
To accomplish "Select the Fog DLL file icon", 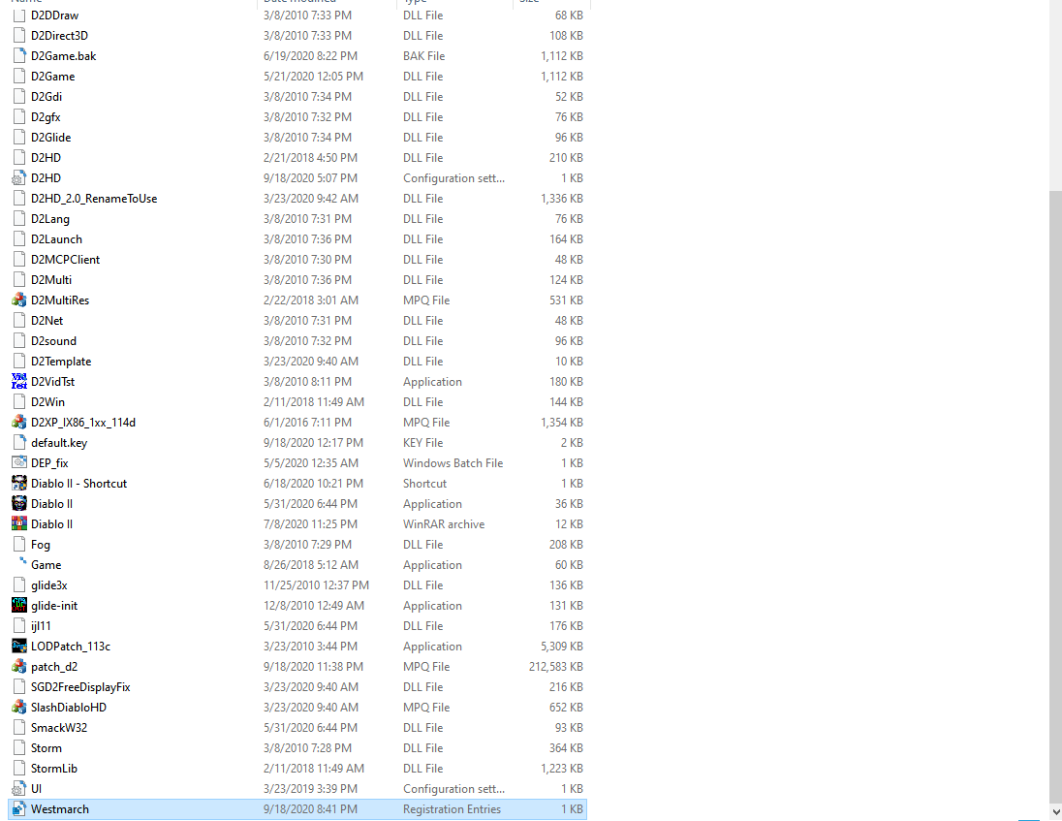I will tap(19, 544).
